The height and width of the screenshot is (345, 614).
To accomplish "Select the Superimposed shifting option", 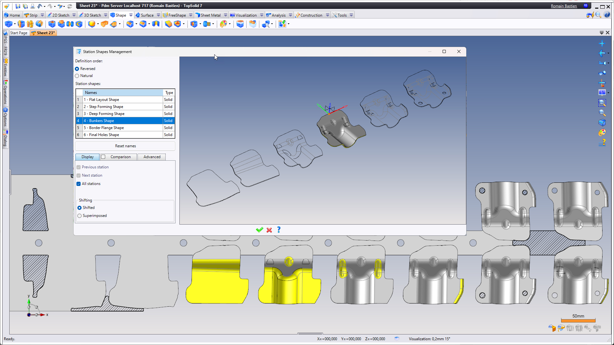I will pos(80,216).
